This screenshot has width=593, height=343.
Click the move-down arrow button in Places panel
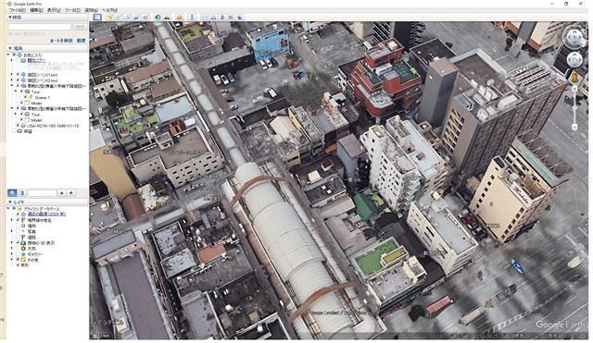(x=70, y=193)
